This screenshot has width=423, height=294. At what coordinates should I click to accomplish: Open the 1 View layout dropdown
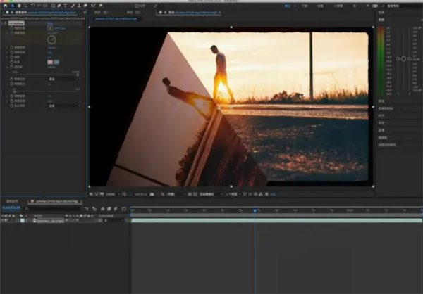(x=233, y=194)
